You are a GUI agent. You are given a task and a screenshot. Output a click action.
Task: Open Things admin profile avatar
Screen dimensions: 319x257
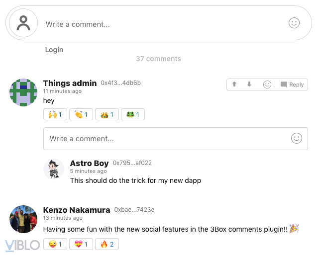23,92
